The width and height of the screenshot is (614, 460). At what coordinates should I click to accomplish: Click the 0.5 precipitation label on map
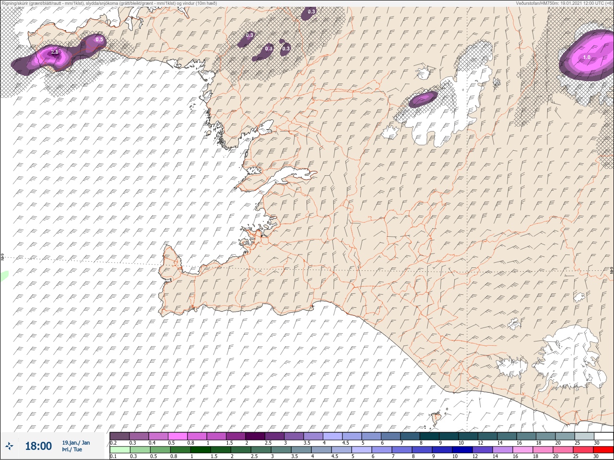[99, 40]
